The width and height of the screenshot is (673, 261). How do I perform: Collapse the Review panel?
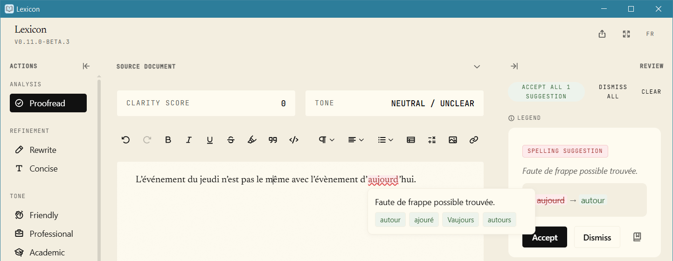point(514,66)
